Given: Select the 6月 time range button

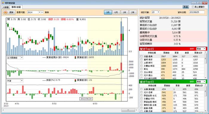Looking at the screenshot, I should point(116,12).
